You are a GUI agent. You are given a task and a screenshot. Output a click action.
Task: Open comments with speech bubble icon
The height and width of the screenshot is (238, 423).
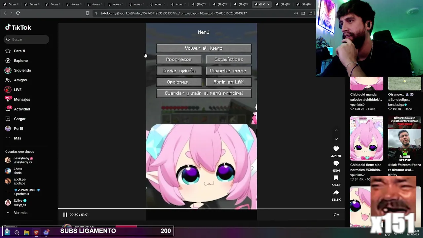pos(336,163)
